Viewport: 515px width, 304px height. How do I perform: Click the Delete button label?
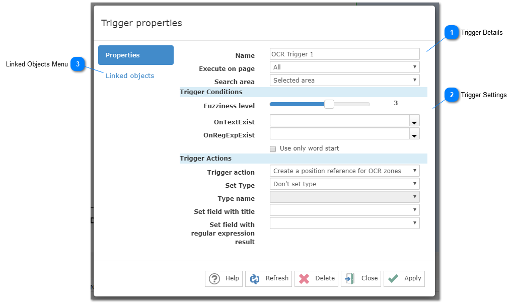[x=325, y=278]
